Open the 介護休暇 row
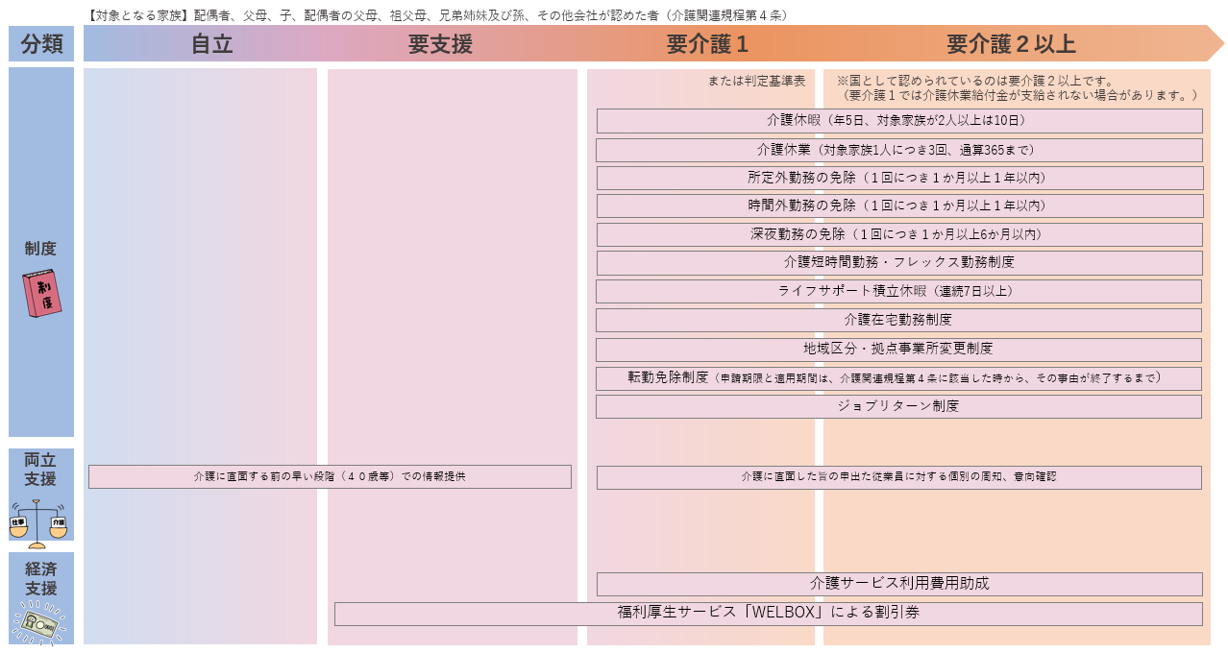 pyautogui.click(x=898, y=121)
